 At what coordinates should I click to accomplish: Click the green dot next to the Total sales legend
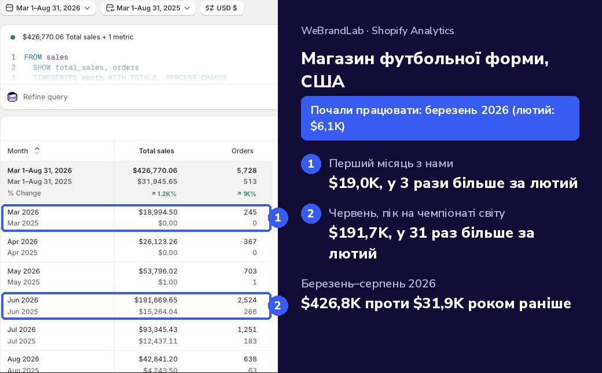point(13,37)
